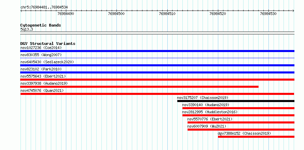Screen dimensions: 304x150
Task: Click nsv2812995 (Huddleston2016) label
Action: click(210, 112)
